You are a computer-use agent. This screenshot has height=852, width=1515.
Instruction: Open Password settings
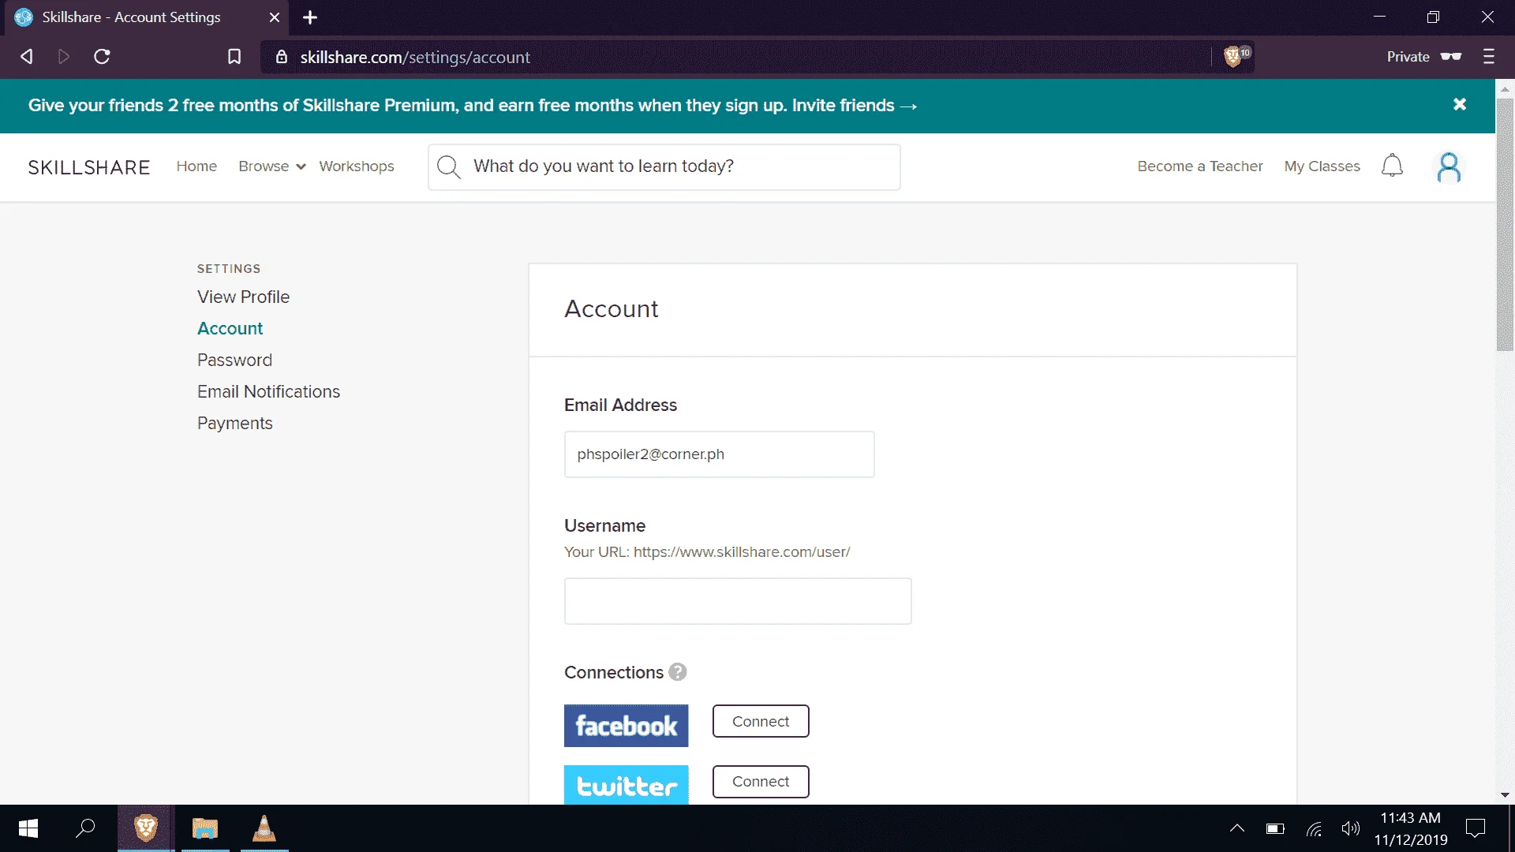pyautogui.click(x=234, y=360)
